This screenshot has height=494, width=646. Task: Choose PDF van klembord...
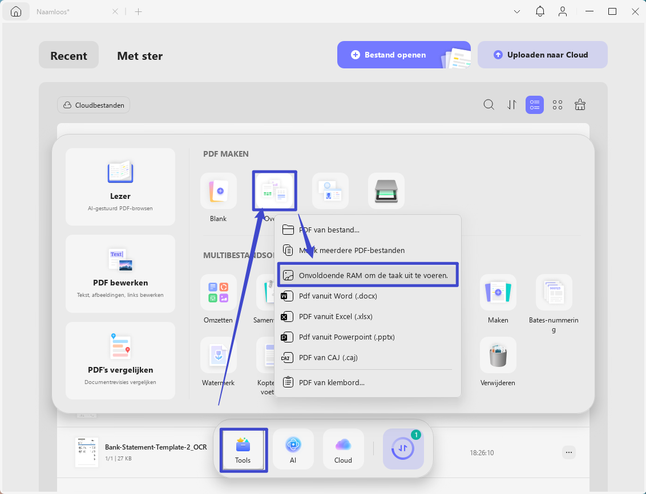click(368, 382)
